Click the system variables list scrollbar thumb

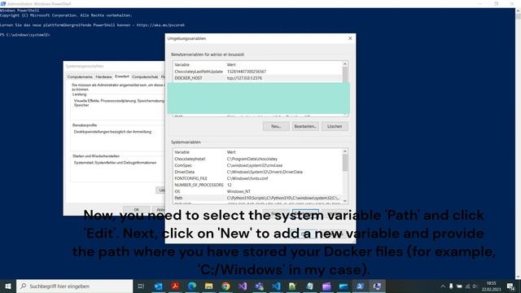tap(345, 163)
